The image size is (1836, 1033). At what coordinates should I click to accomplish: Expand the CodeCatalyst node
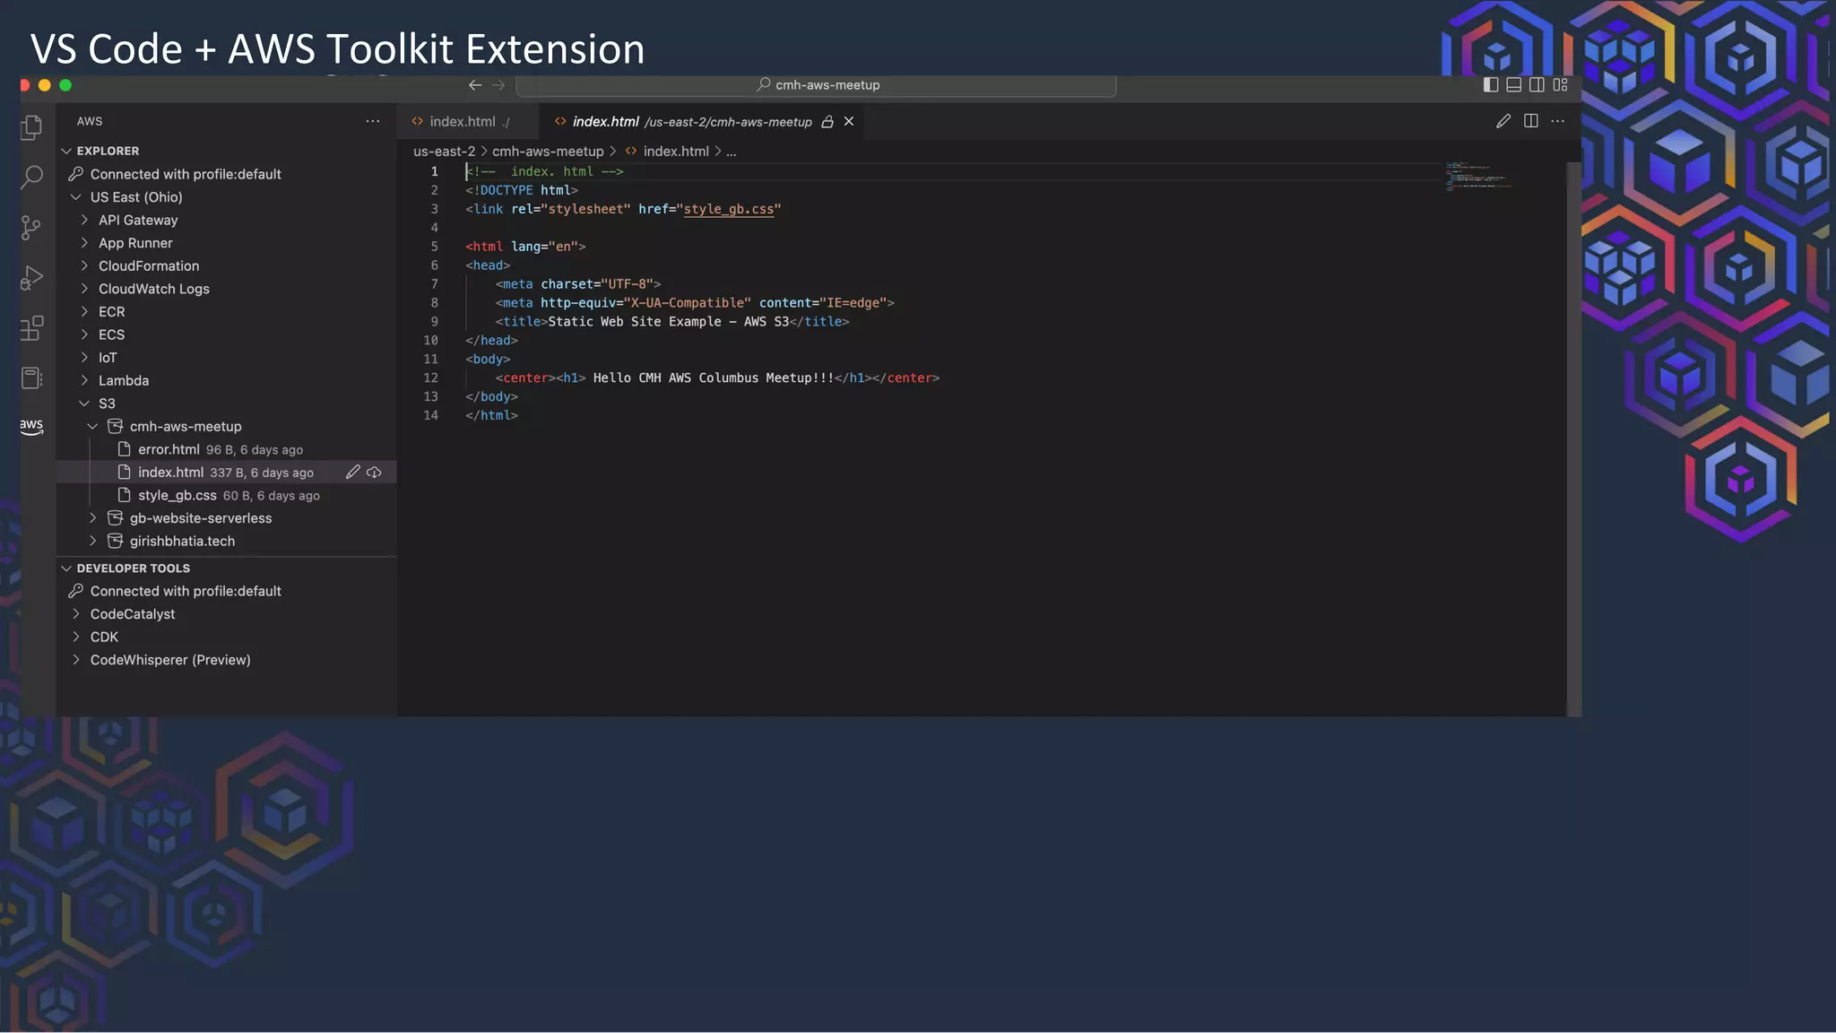(x=76, y=613)
